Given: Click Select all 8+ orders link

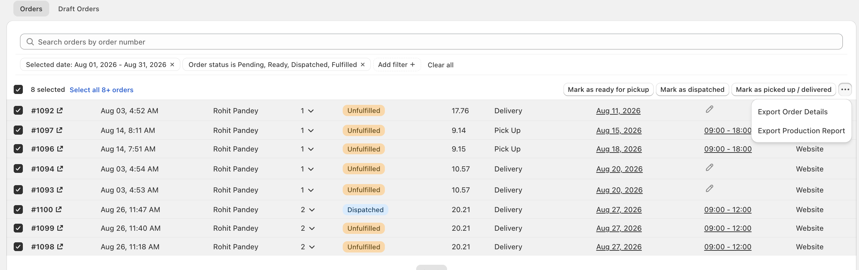Looking at the screenshot, I should coord(102,90).
